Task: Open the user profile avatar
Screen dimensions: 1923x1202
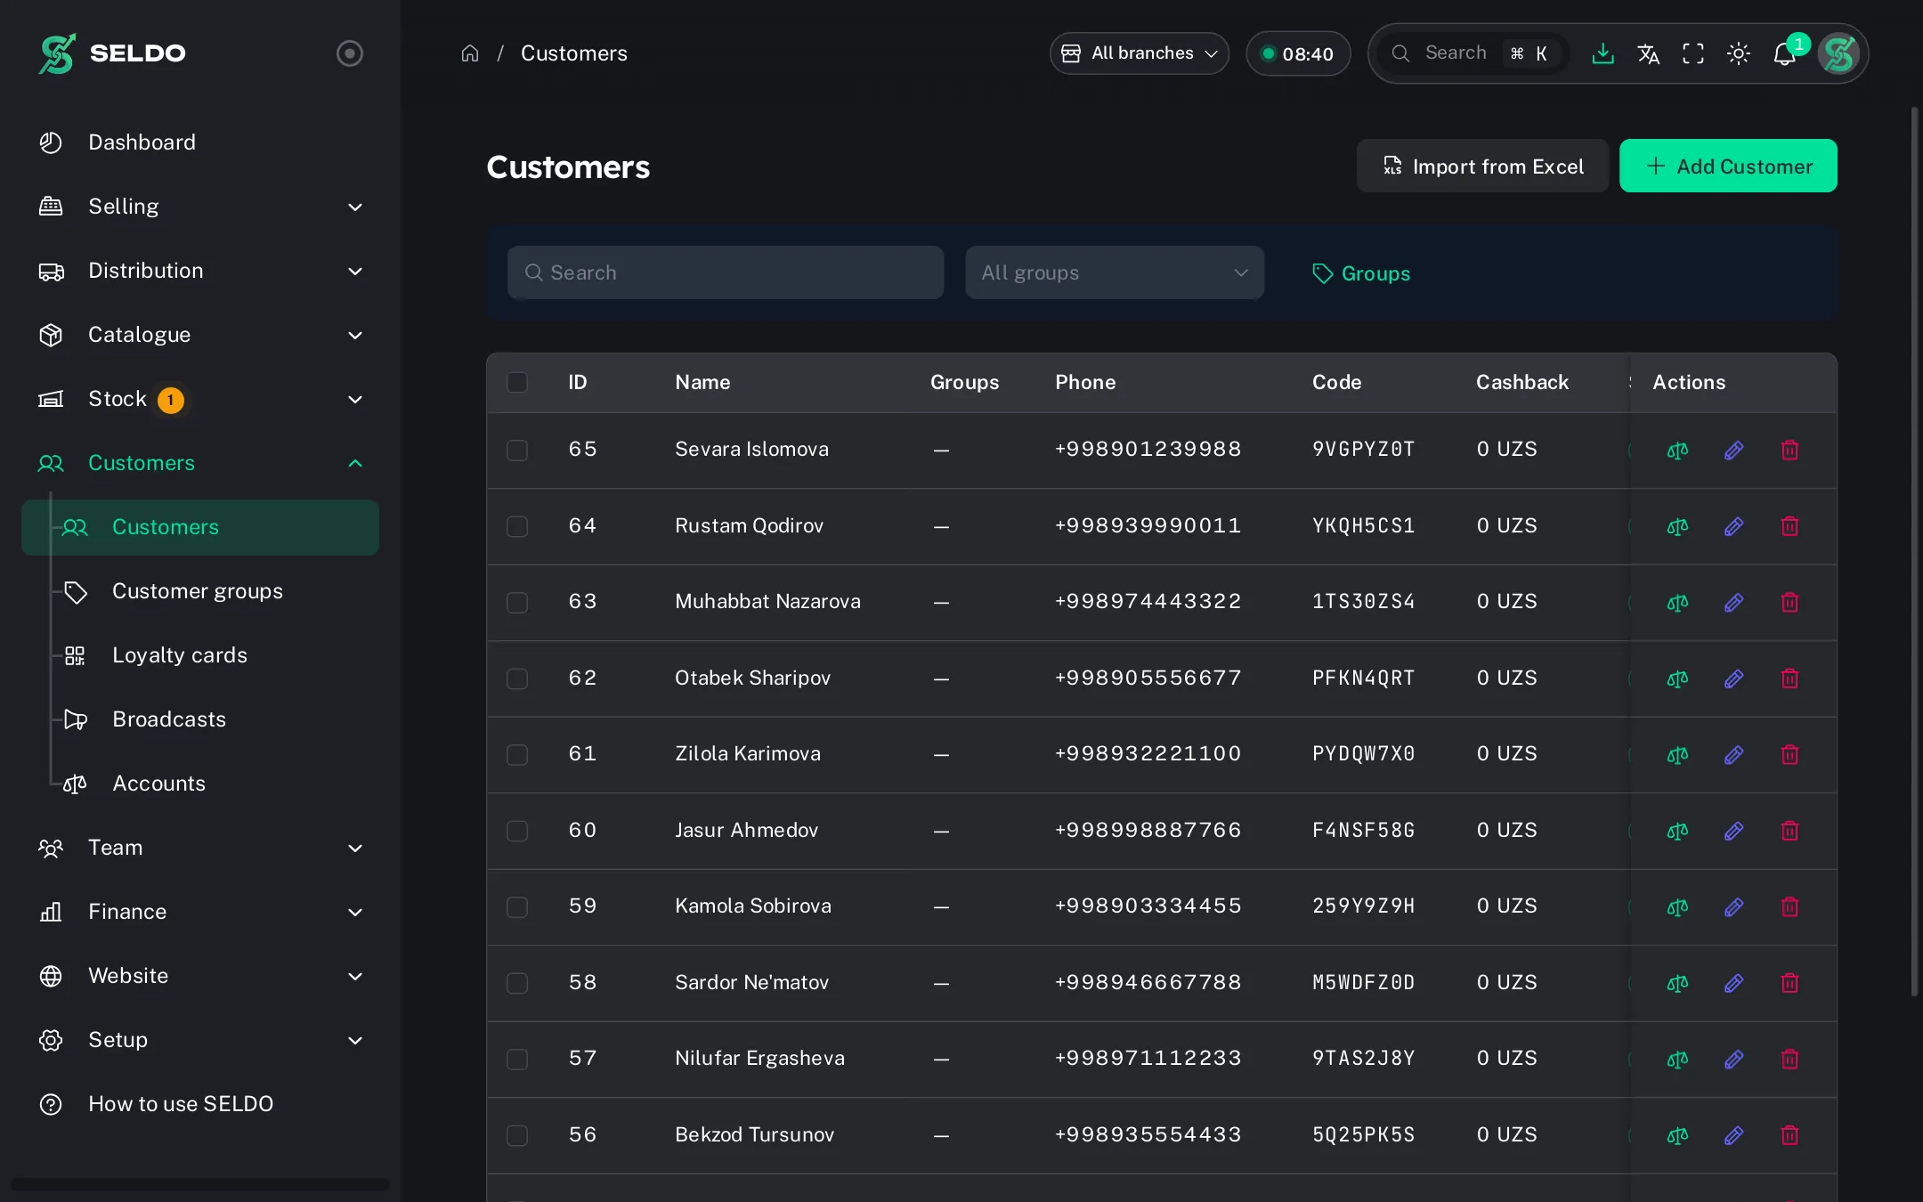Action: coord(1838,53)
